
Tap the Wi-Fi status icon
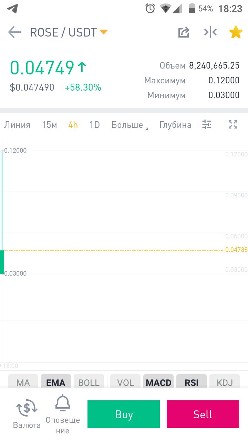click(166, 9)
